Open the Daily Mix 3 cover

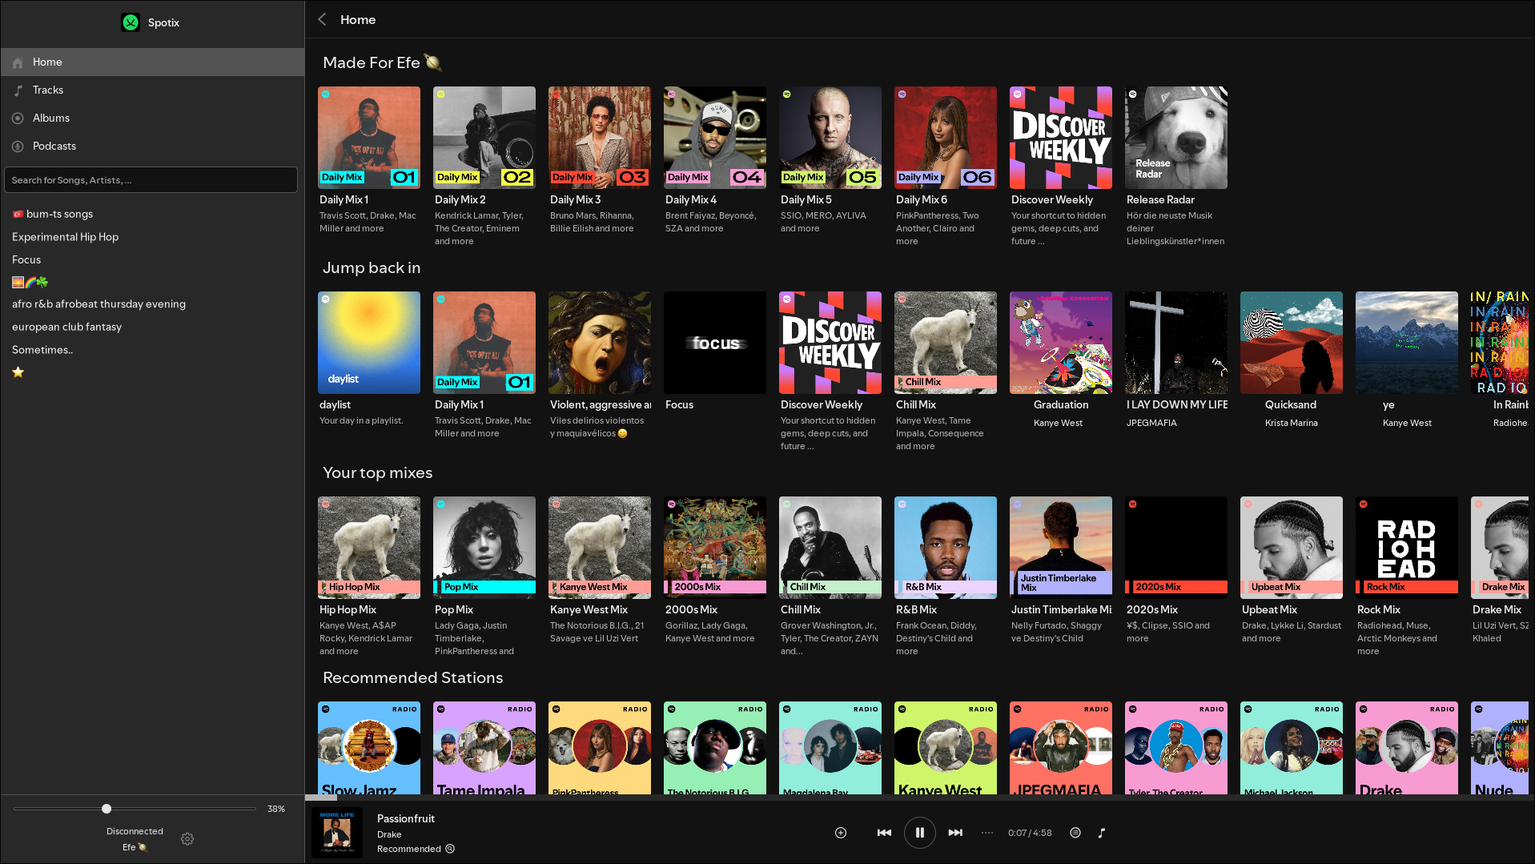[x=600, y=138]
